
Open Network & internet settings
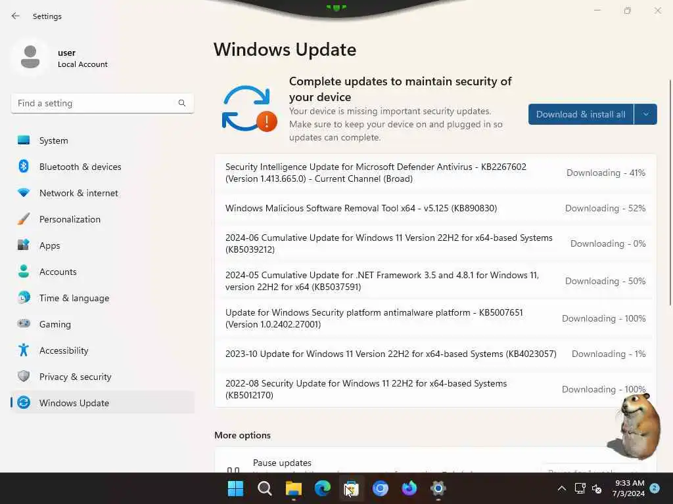click(x=103, y=193)
